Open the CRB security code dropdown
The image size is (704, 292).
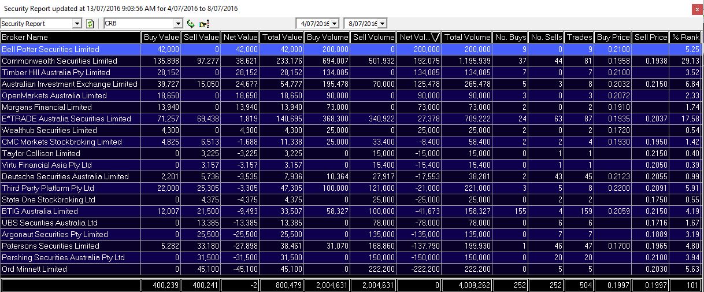click(x=179, y=24)
